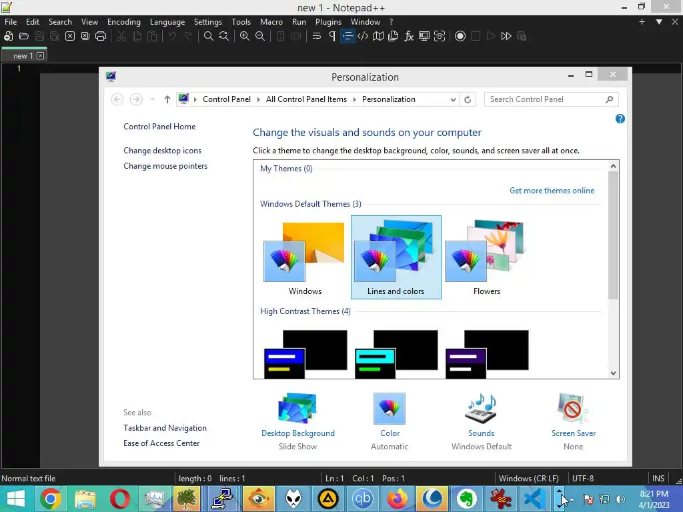683x512 pixels.
Task: Zoom in using the toolbar plus magnifier
Action: (x=245, y=36)
